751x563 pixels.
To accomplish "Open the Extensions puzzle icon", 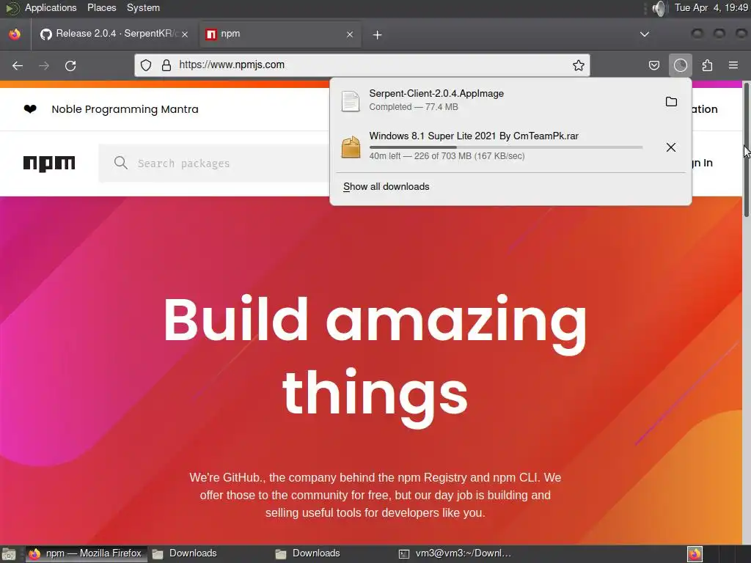I will [x=707, y=65].
